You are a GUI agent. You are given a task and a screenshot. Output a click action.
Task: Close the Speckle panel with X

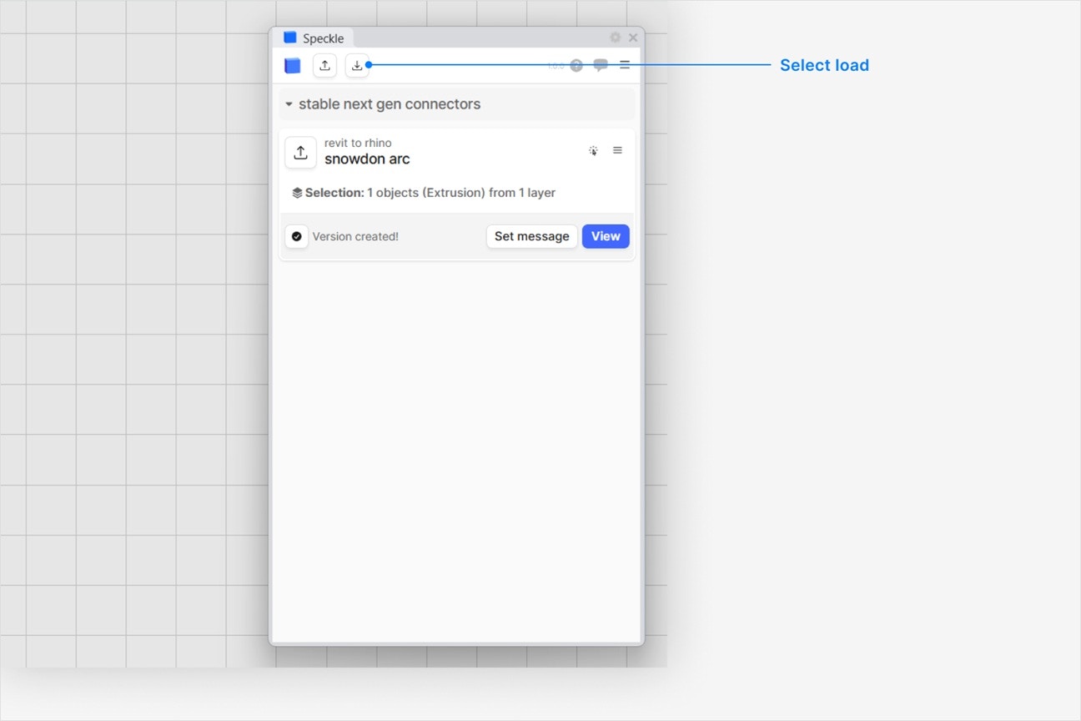coord(633,38)
